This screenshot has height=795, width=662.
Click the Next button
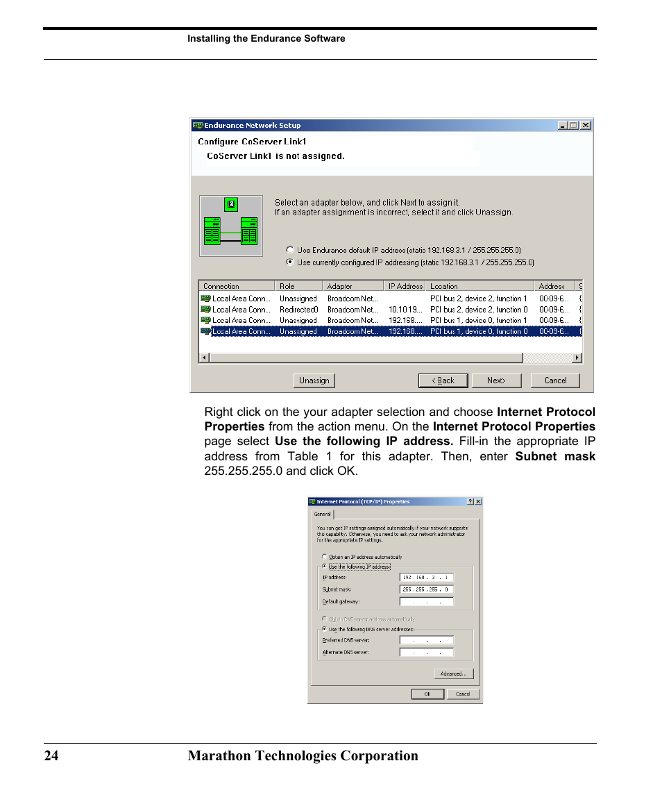496,380
